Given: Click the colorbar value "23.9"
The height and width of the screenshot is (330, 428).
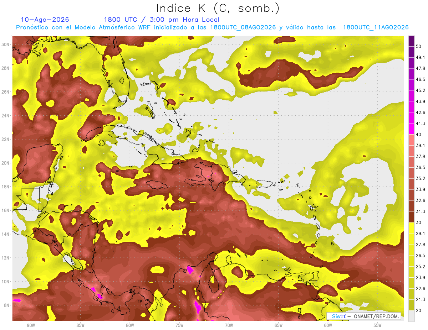Looking at the screenshot, I should point(421,278).
